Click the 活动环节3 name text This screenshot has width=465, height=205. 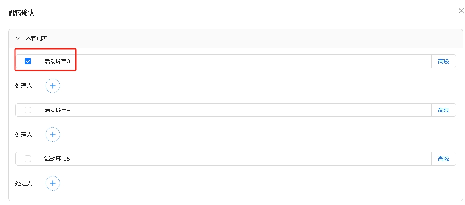[x=57, y=61]
